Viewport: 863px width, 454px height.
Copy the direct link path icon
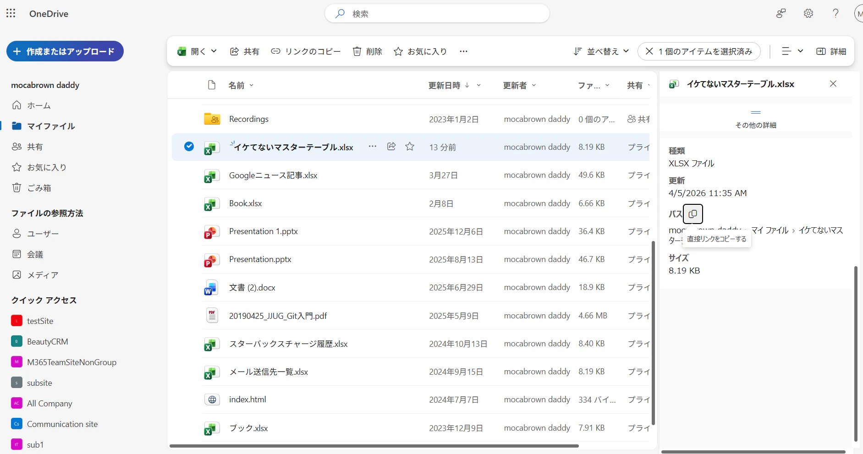693,214
